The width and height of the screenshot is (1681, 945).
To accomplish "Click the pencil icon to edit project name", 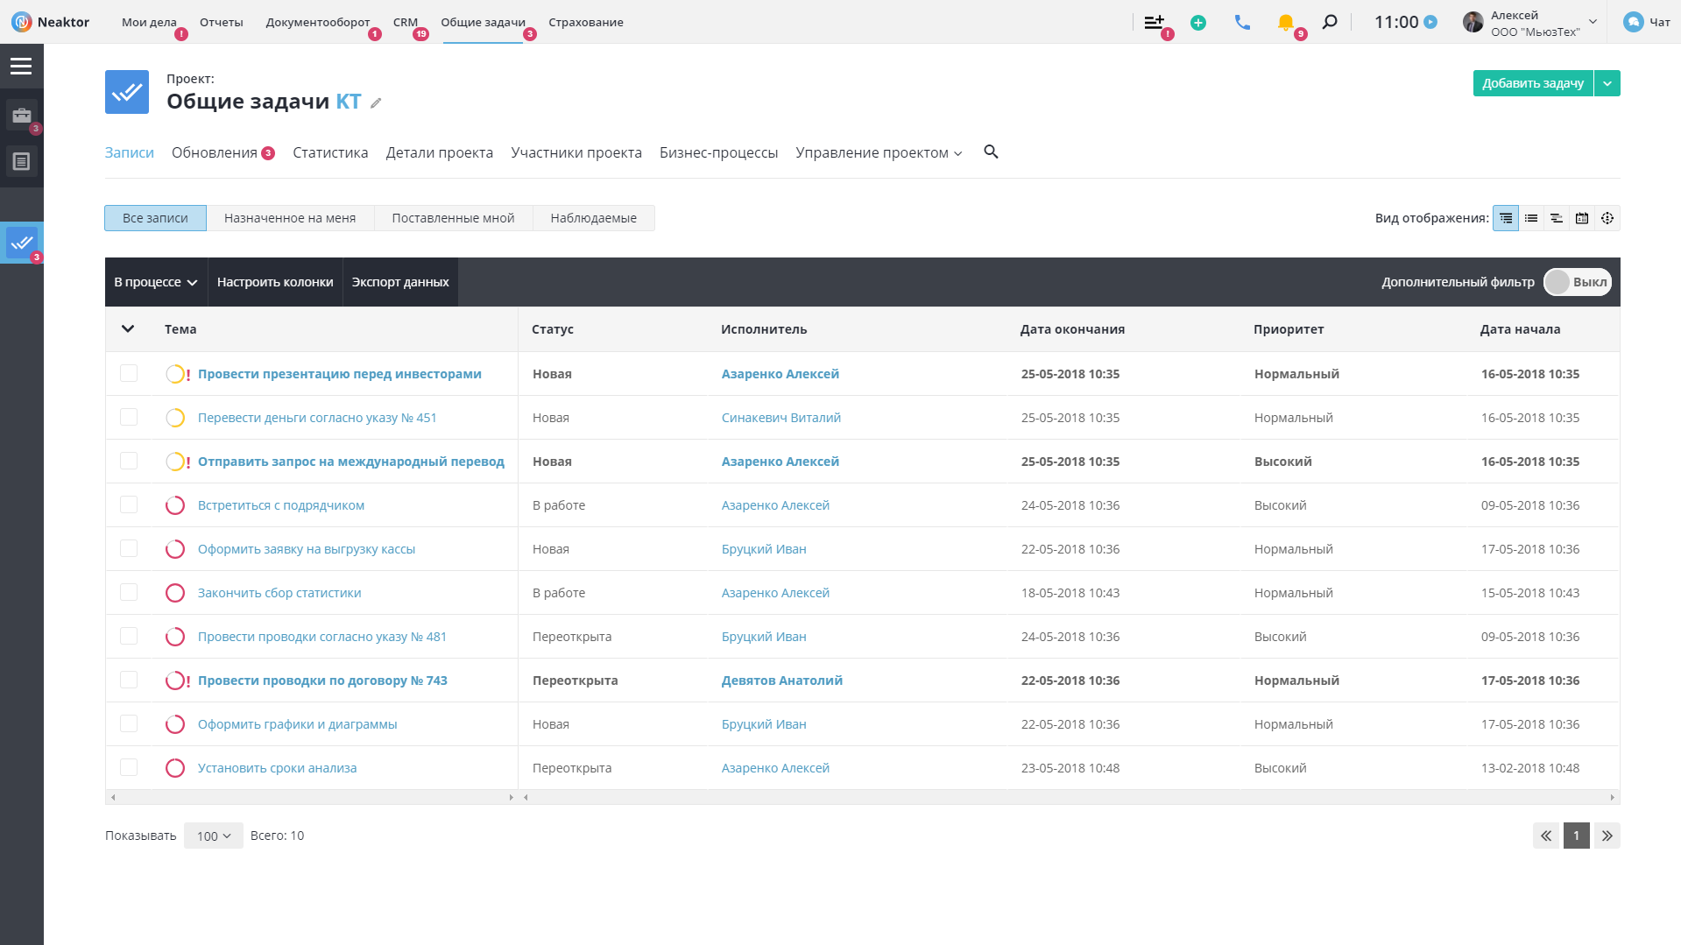I will pyautogui.click(x=376, y=103).
